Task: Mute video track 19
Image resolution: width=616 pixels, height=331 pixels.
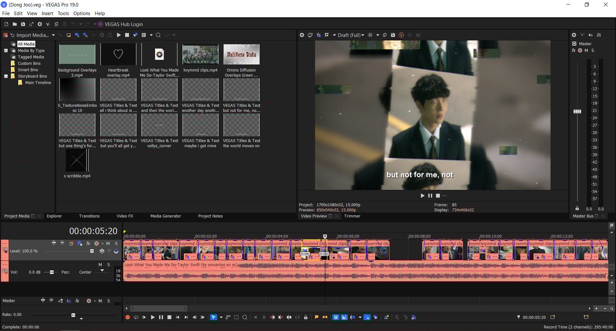Action: pos(108,244)
